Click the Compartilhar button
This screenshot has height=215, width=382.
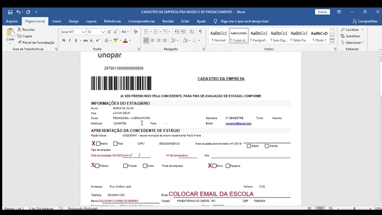pyautogui.click(x=365, y=21)
